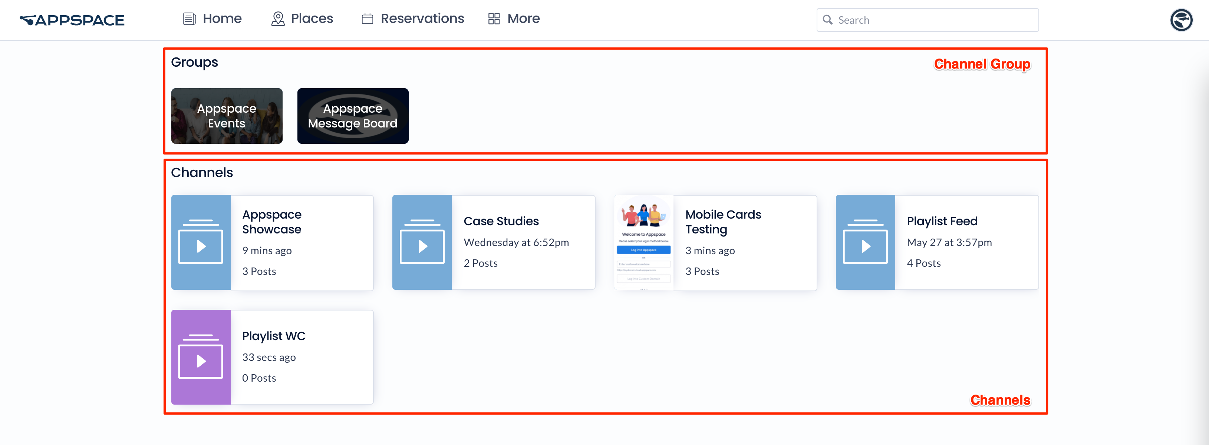Go to Places

pyautogui.click(x=302, y=19)
